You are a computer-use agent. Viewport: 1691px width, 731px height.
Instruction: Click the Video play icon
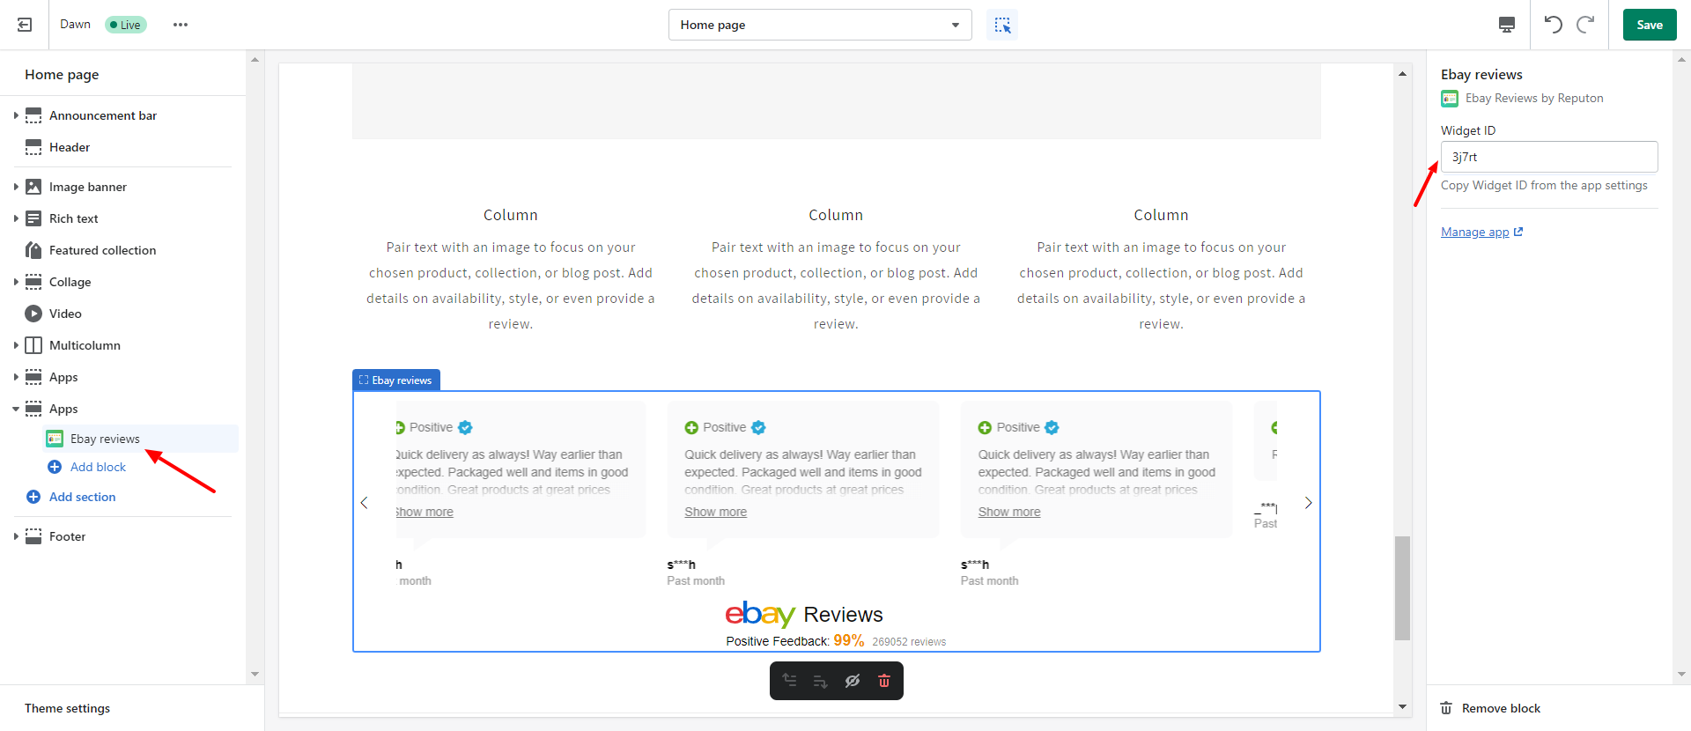(x=33, y=314)
